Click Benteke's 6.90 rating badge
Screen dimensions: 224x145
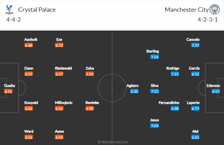click(90, 109)
